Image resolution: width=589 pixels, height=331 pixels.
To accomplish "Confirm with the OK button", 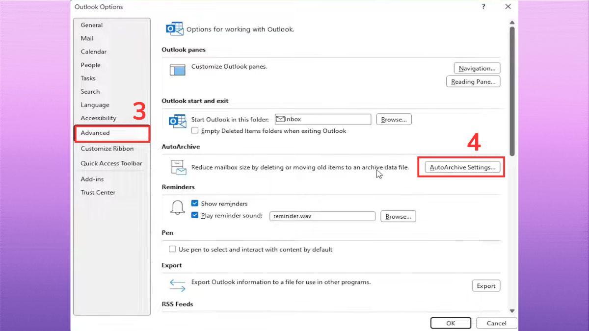I will (451, 323).
